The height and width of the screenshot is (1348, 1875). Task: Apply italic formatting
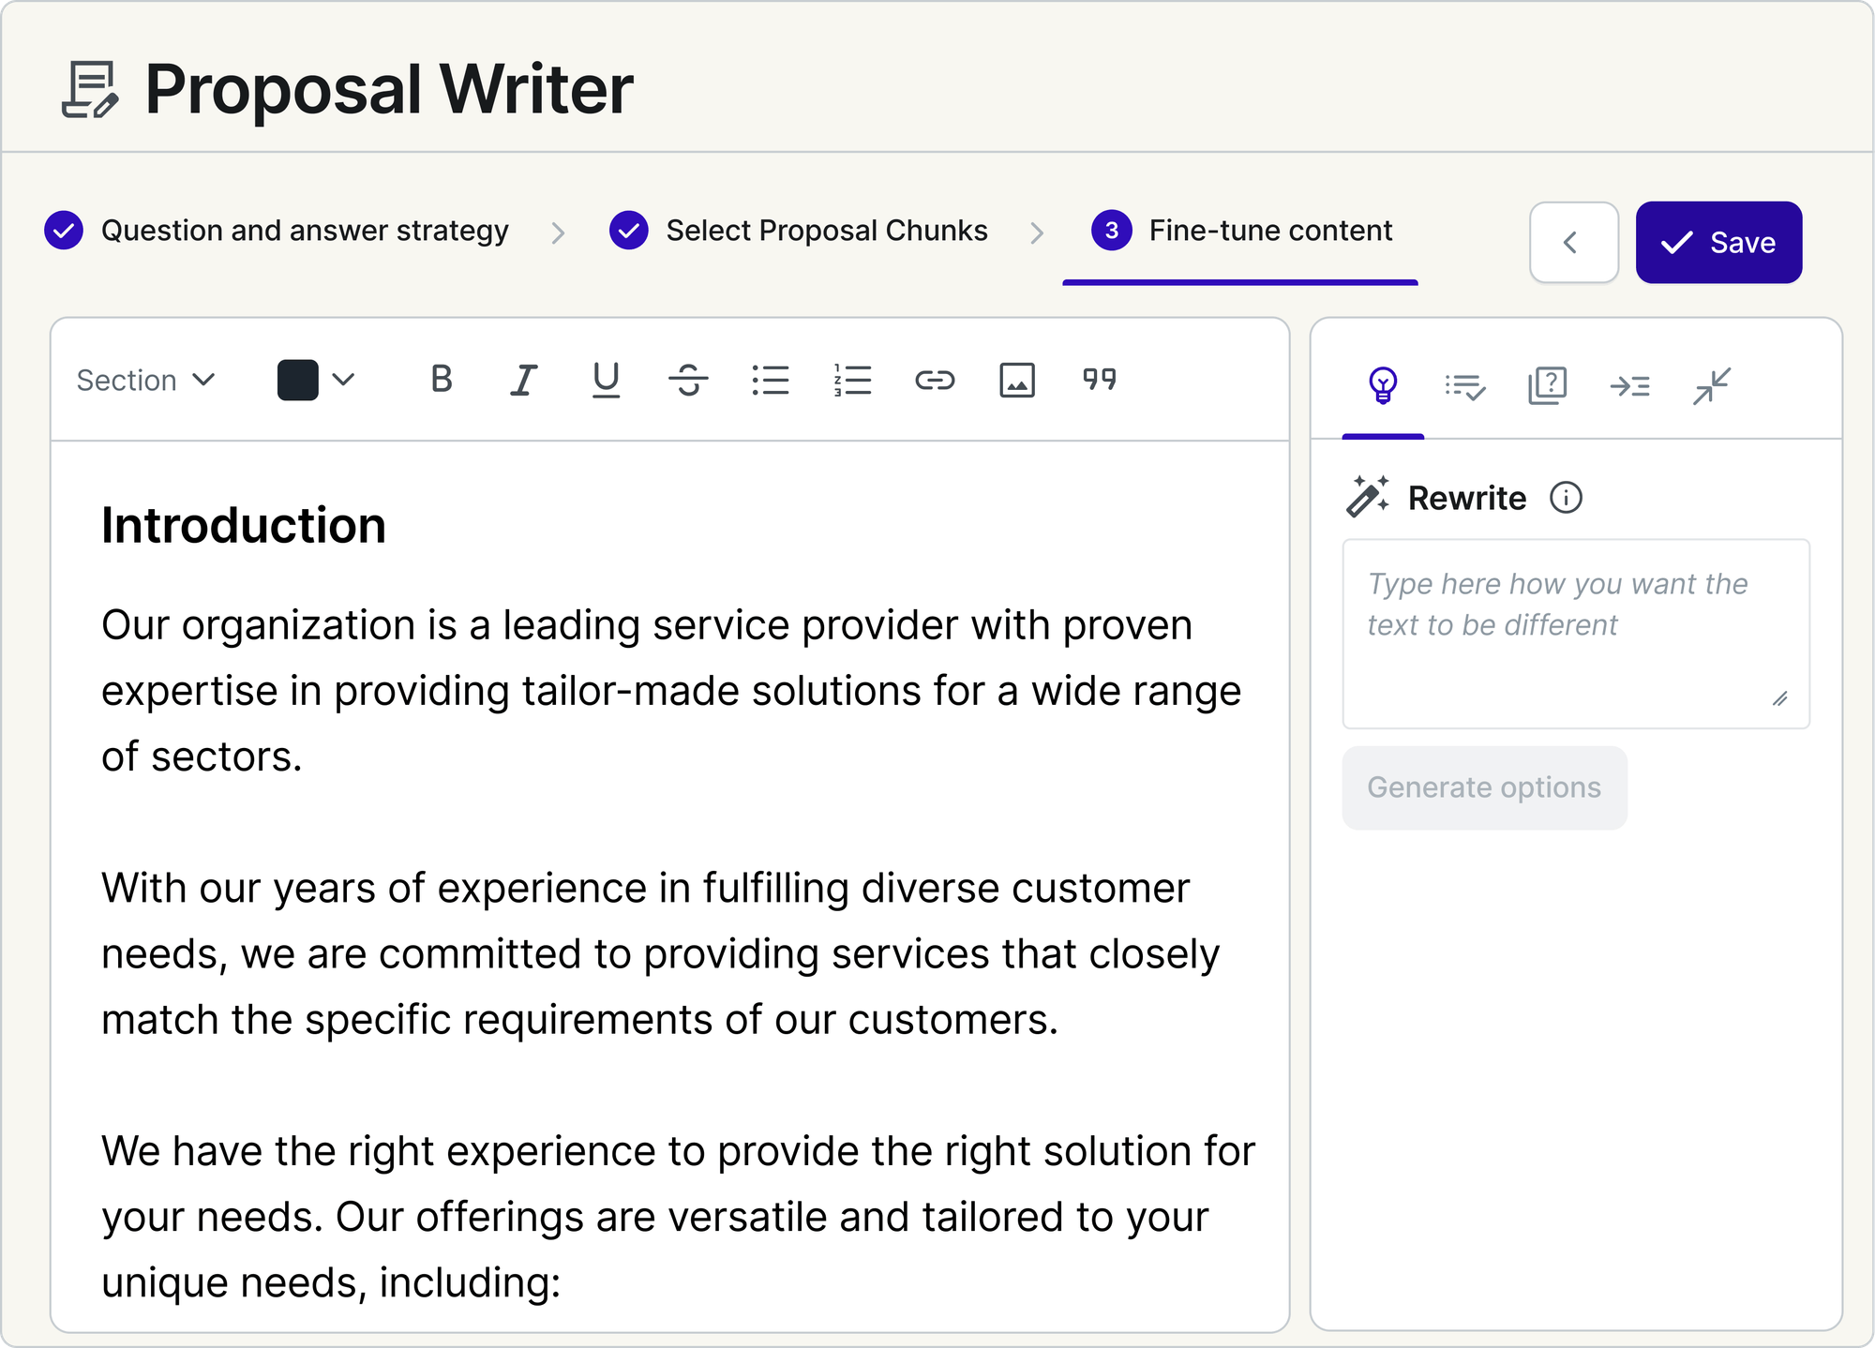[x=523, y=380]
